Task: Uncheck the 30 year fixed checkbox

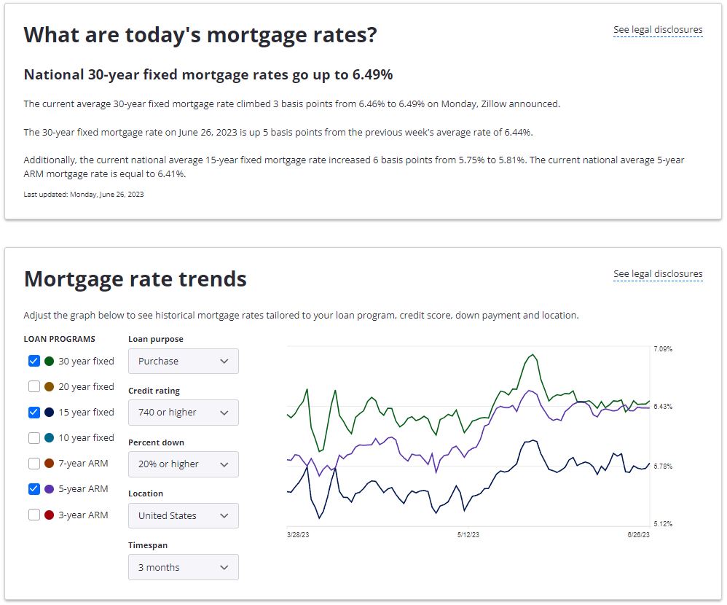Action: (x=34, y=361)
